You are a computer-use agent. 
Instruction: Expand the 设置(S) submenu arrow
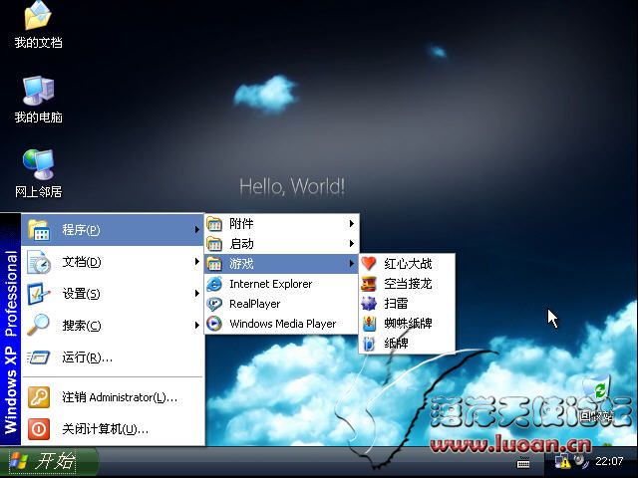197,294
